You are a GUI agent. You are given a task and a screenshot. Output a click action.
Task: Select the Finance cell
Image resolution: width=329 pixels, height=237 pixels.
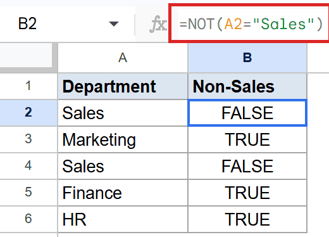(x=123, y=193)
